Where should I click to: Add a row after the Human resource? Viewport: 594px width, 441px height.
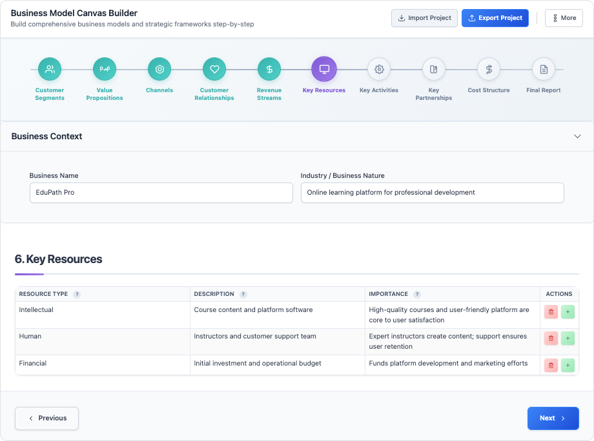click(x=568, y=338)
